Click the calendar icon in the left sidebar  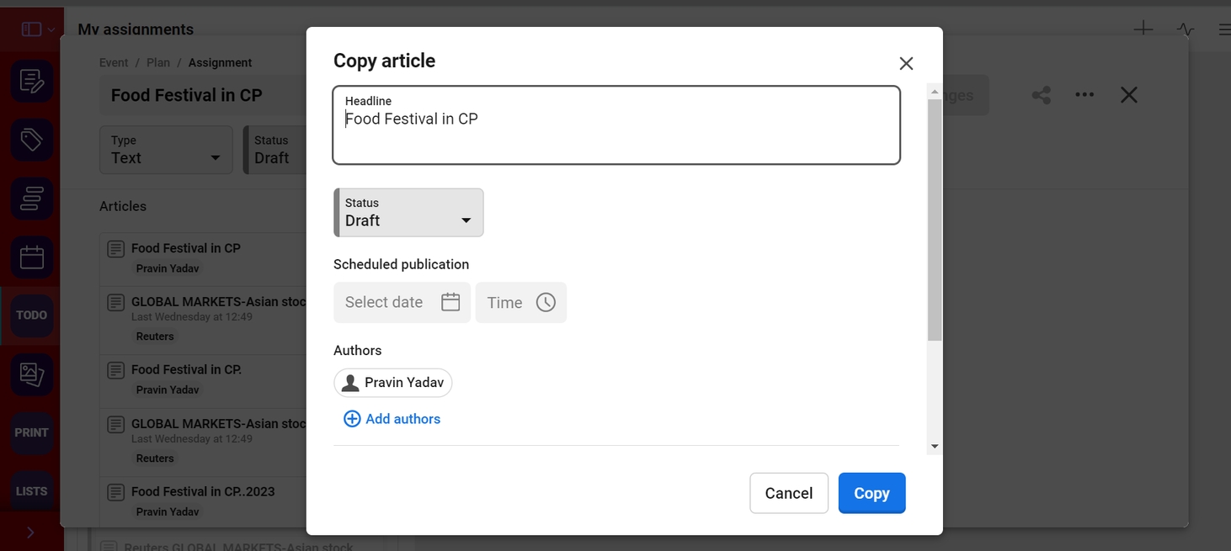click(x=32, y=257)
